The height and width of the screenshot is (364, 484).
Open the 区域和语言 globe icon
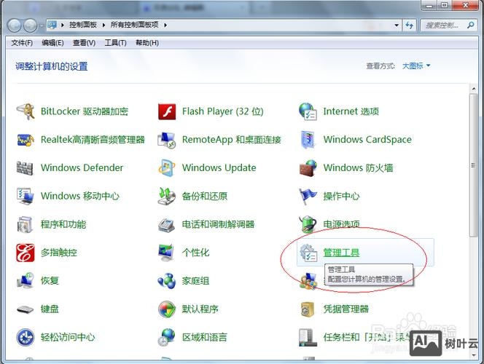(x=167, y=338)
